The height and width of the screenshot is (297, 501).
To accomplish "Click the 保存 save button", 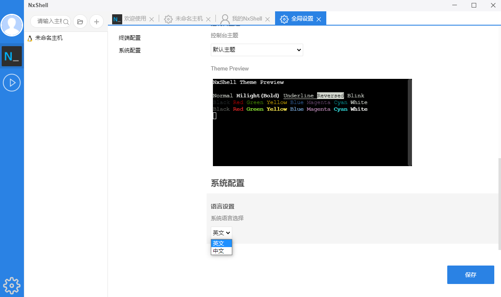I will (470, 275).
